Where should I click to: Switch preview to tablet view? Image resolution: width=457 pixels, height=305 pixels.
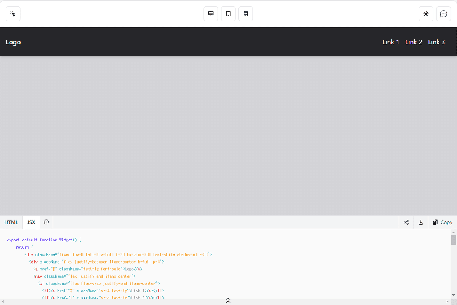228,14
